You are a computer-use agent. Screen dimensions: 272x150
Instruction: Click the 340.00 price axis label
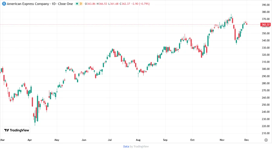(x=266, y=40)
